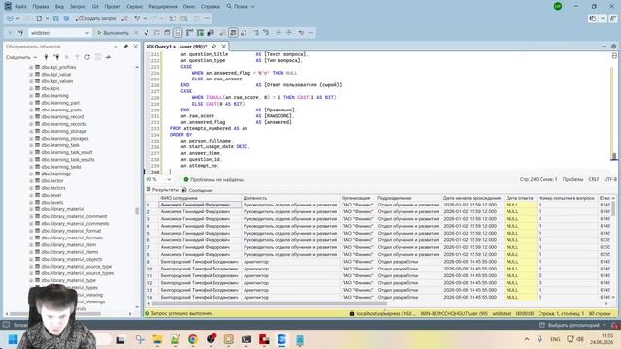Expand the dbo.kpis table node
The height and width of the screenshot is (349, 621).
pyautogui.click(x=31, y=88)
